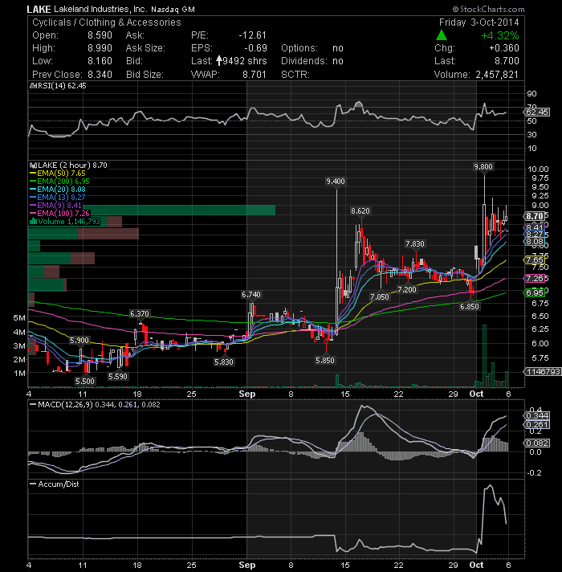
Task: Click the bold 8.70 last-price axis tag
Action: click(x=535, y=216)
